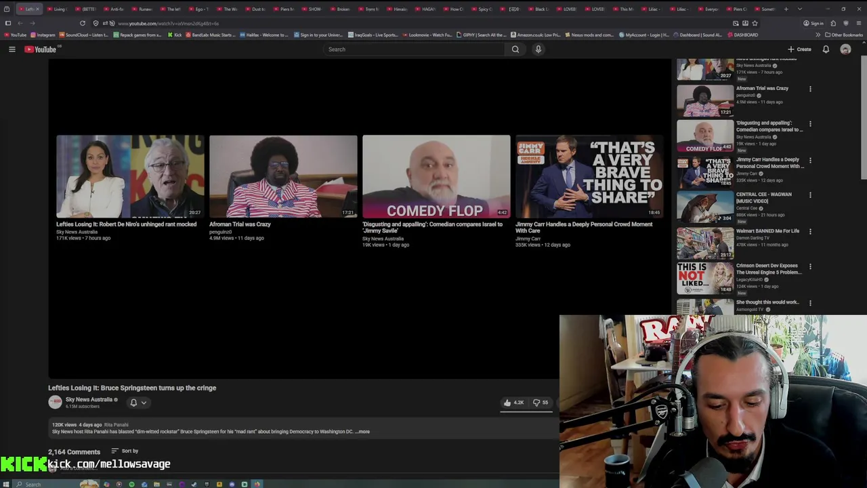
Task: Open the Other Bookmarks folder
Action: (x=843, y=35)
